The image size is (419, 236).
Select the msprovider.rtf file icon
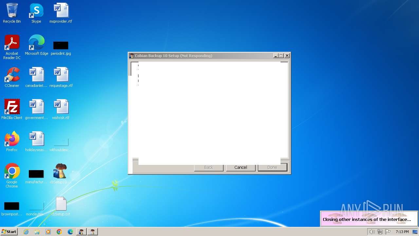61,13
